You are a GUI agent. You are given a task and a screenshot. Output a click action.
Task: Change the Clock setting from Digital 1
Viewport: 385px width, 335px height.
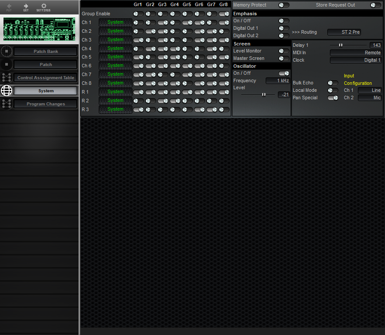[x=356, y=60]
